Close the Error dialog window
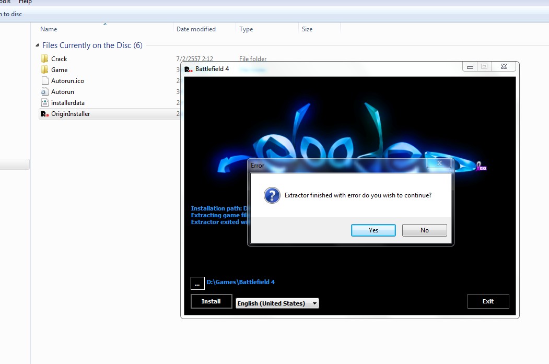The image size is (549, 364). (x=439, y=163)
